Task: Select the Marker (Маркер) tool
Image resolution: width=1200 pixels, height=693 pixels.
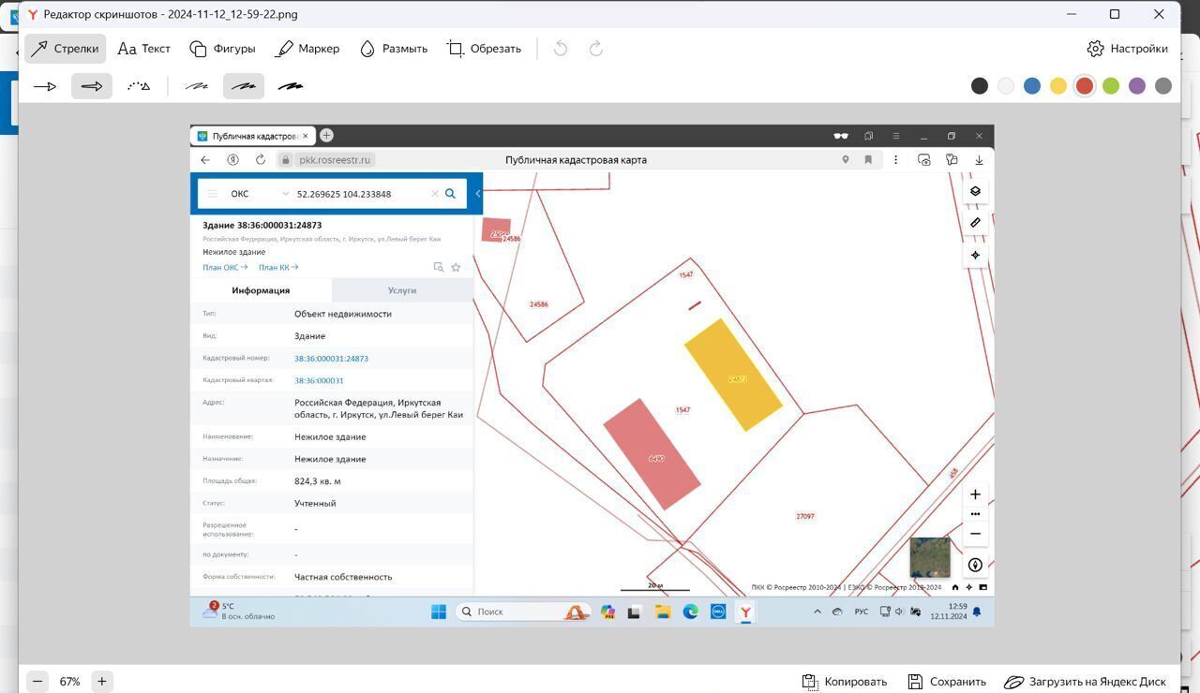Action: point(307,49)
